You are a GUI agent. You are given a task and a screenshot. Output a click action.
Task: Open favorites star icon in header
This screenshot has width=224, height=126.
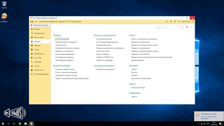(175, 22)
